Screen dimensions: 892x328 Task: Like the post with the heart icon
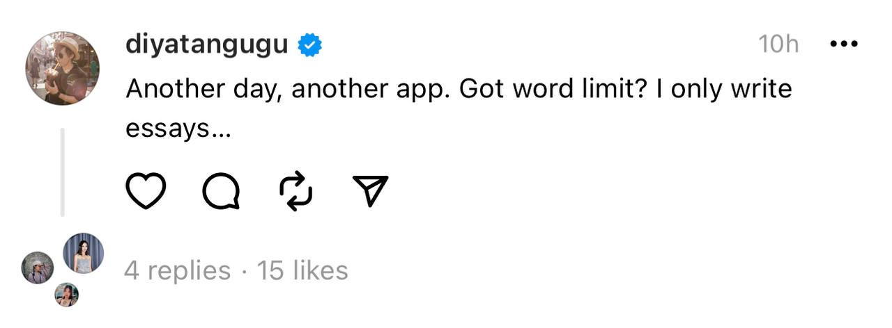[x=146, y=191]
